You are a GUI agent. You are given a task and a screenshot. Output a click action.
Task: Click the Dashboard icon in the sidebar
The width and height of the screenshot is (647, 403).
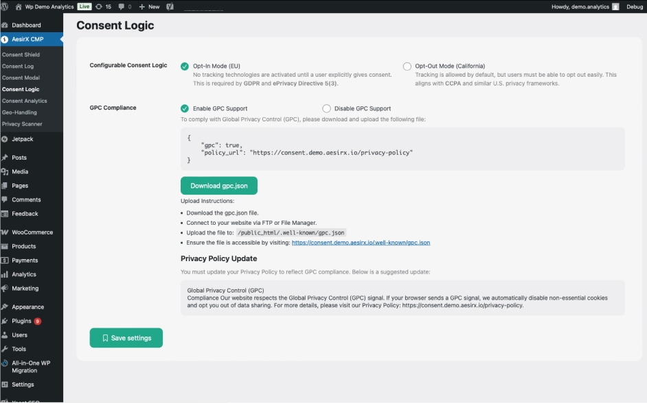5,25
